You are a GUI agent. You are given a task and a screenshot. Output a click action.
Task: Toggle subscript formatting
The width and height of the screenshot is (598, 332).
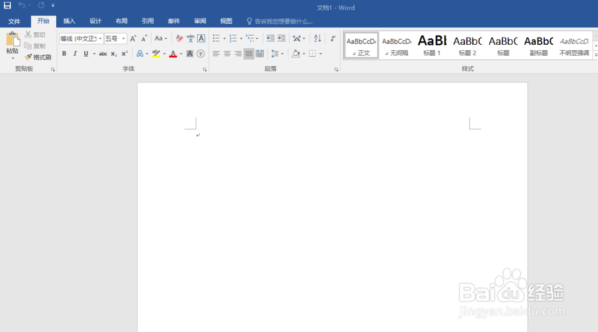[114, 54]
